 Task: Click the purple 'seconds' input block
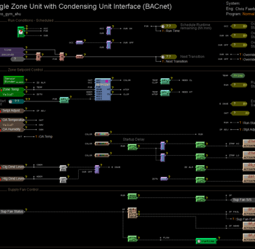12,54
